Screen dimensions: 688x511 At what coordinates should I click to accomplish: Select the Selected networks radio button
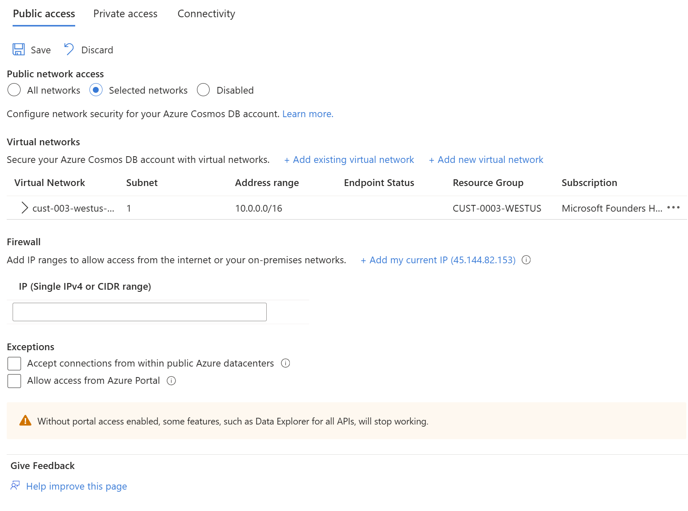[96, 90]
